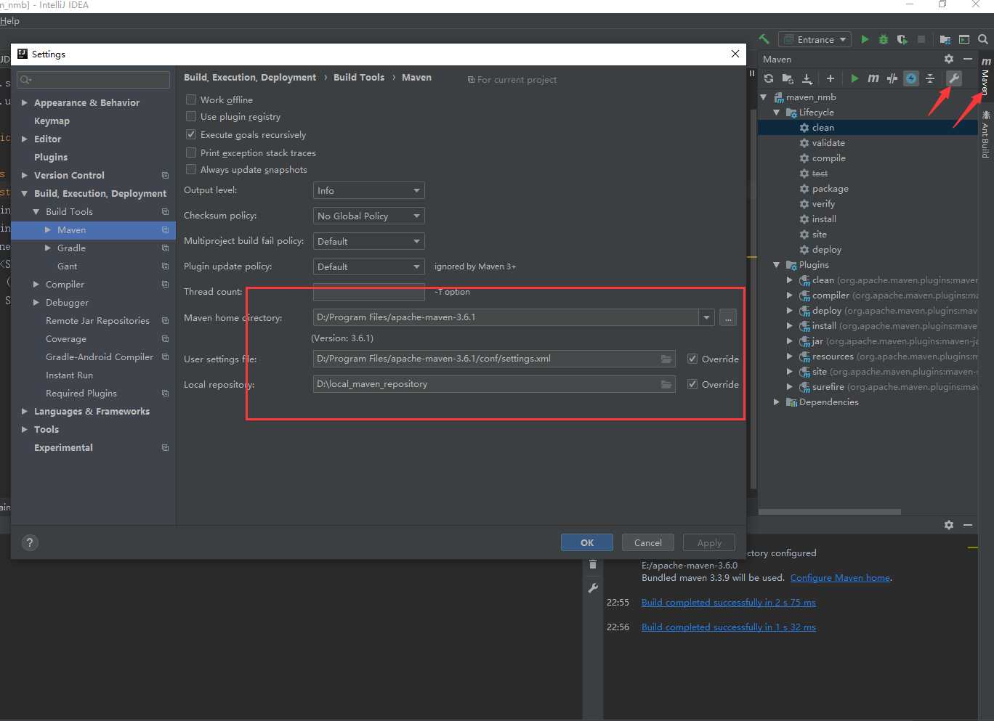The image size is (994, 721).
Task: Click the Local repository path field
Action: (494, 384)
